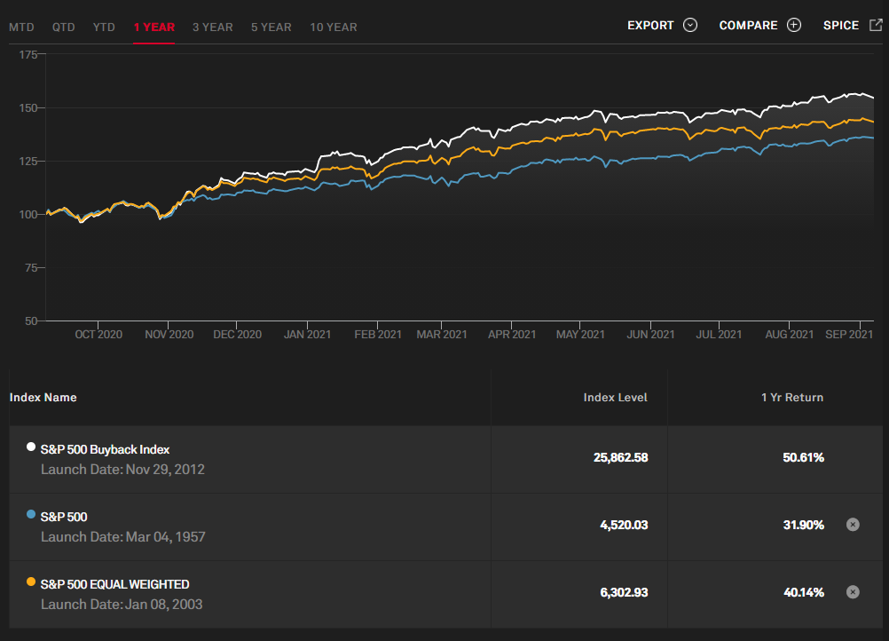Open the S&P 500 Buyback Index name
The image size is (889, 641).
pyautogui.click(x=105, y=449)
